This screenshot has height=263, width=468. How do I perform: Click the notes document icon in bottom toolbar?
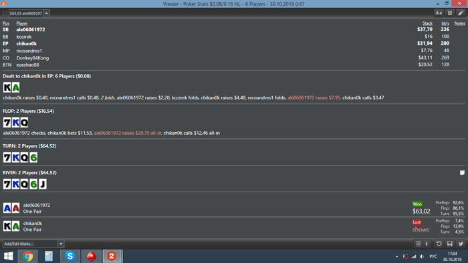(x=419, y=244)
